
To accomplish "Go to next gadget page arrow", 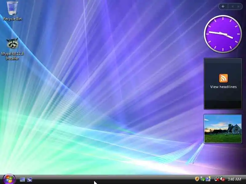I will point(239,6).
